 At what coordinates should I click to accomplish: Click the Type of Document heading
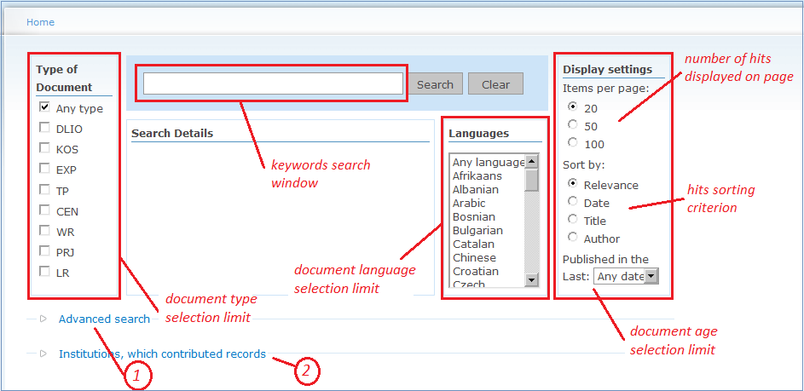64,78
